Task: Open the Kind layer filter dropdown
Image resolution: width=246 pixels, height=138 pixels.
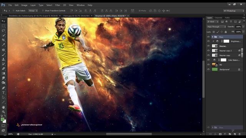Action: pos(213,22)
